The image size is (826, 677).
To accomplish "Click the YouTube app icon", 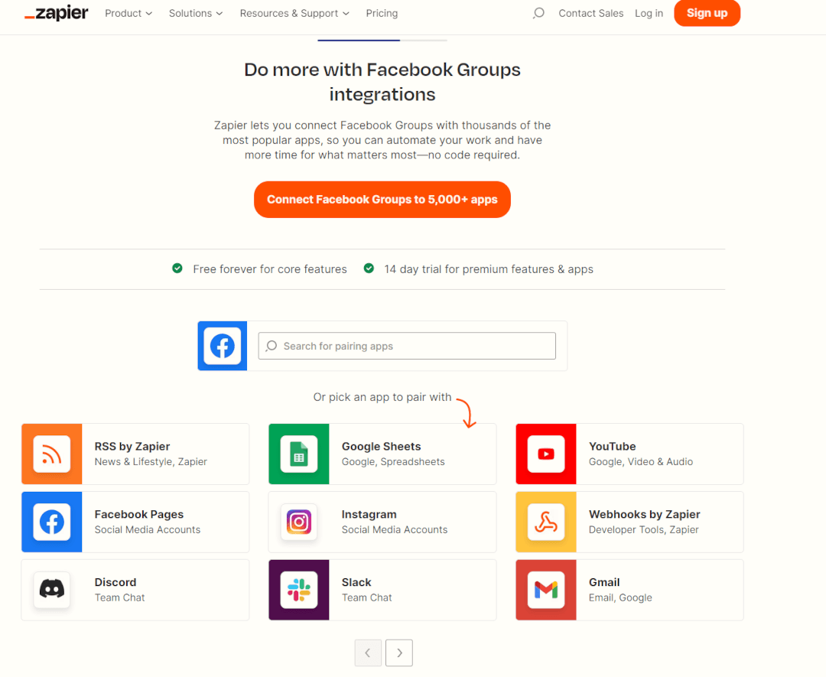I will (545, 454).
